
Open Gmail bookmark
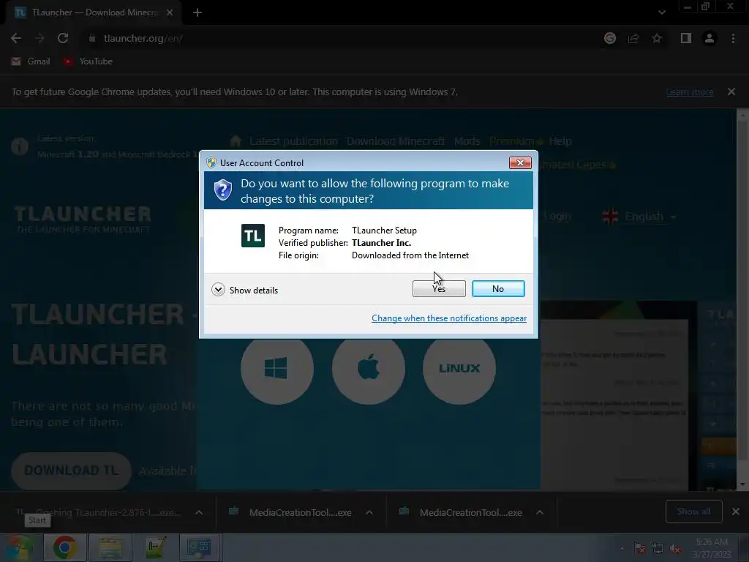31,61
